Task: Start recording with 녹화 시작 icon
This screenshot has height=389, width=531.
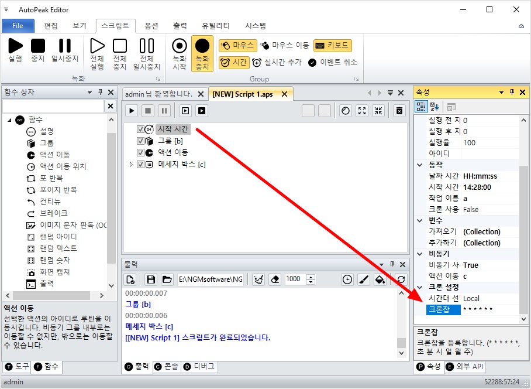Action: (180, 46)
